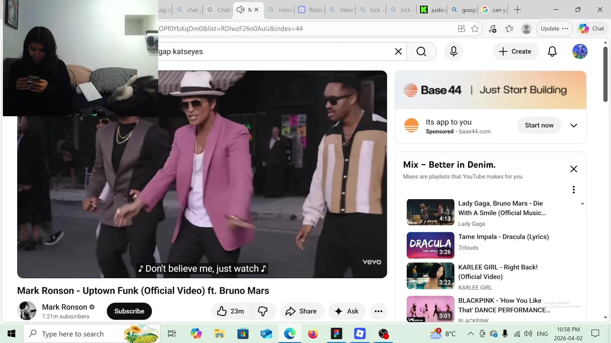Open Mark Ronson channel avatar
Screen dimensions: 611x343
[27, 311]
